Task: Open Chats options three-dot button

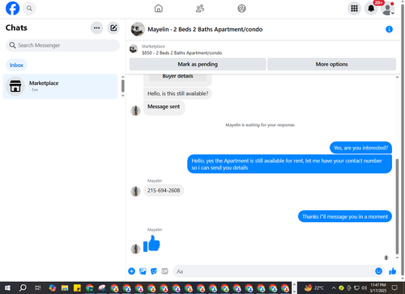Action: 96,27
